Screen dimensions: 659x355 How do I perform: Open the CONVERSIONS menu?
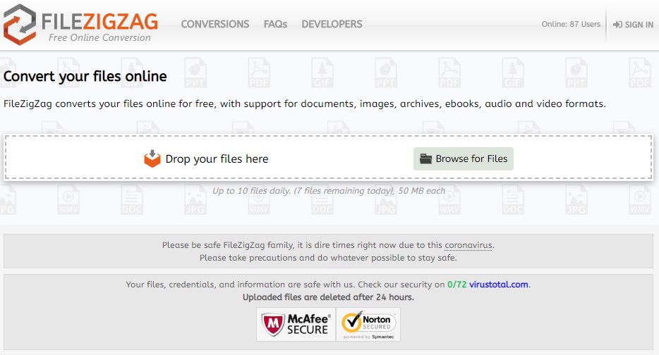[x=214, y=24]
